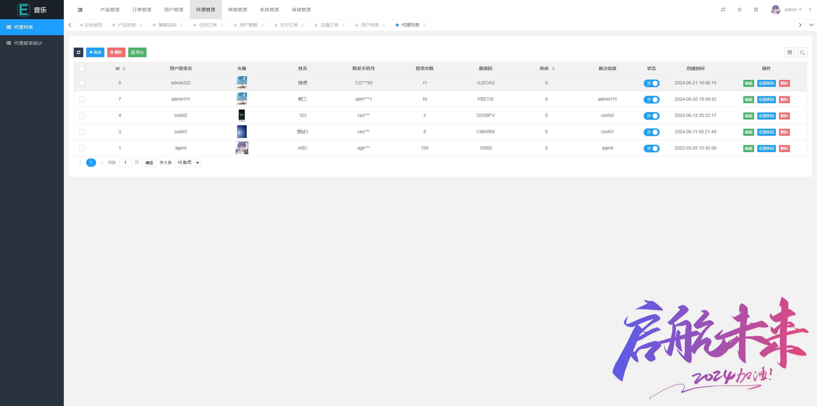Click the E 音乐 logo
The image size is (817, 406).
click(32, 10)
